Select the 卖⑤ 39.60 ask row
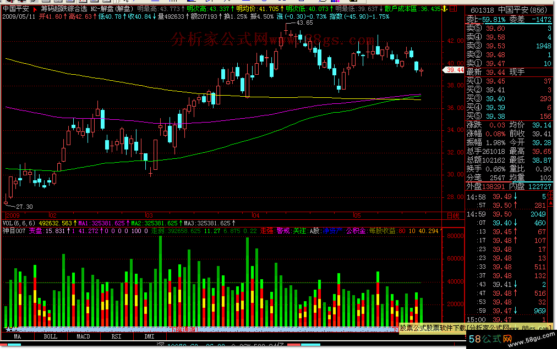This screenshot has width=557, height=349. 509,29
